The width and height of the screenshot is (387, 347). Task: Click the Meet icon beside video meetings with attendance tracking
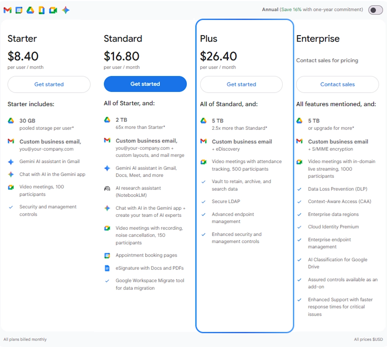coord(203,162)
